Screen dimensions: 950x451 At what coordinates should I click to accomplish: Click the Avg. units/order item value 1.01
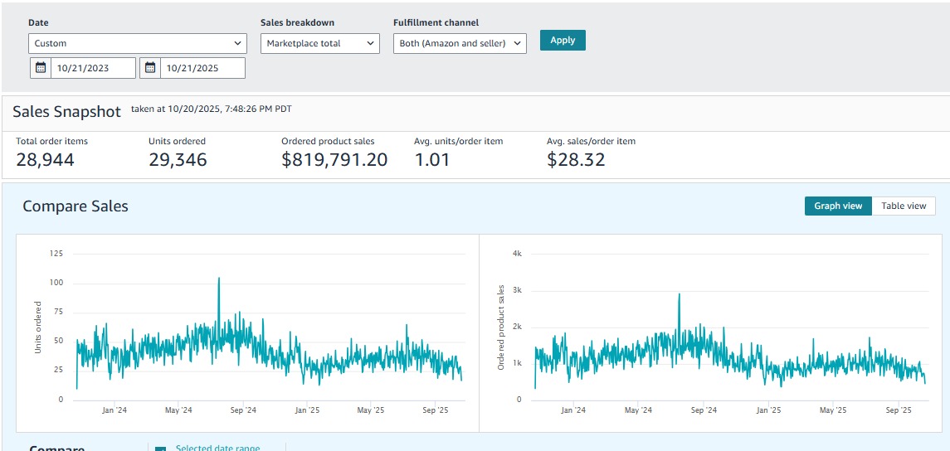coord(431,160)
